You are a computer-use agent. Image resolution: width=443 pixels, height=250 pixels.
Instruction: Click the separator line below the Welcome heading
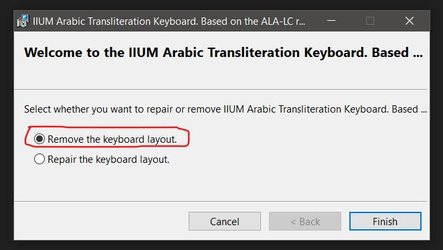[x=220, y=89]
